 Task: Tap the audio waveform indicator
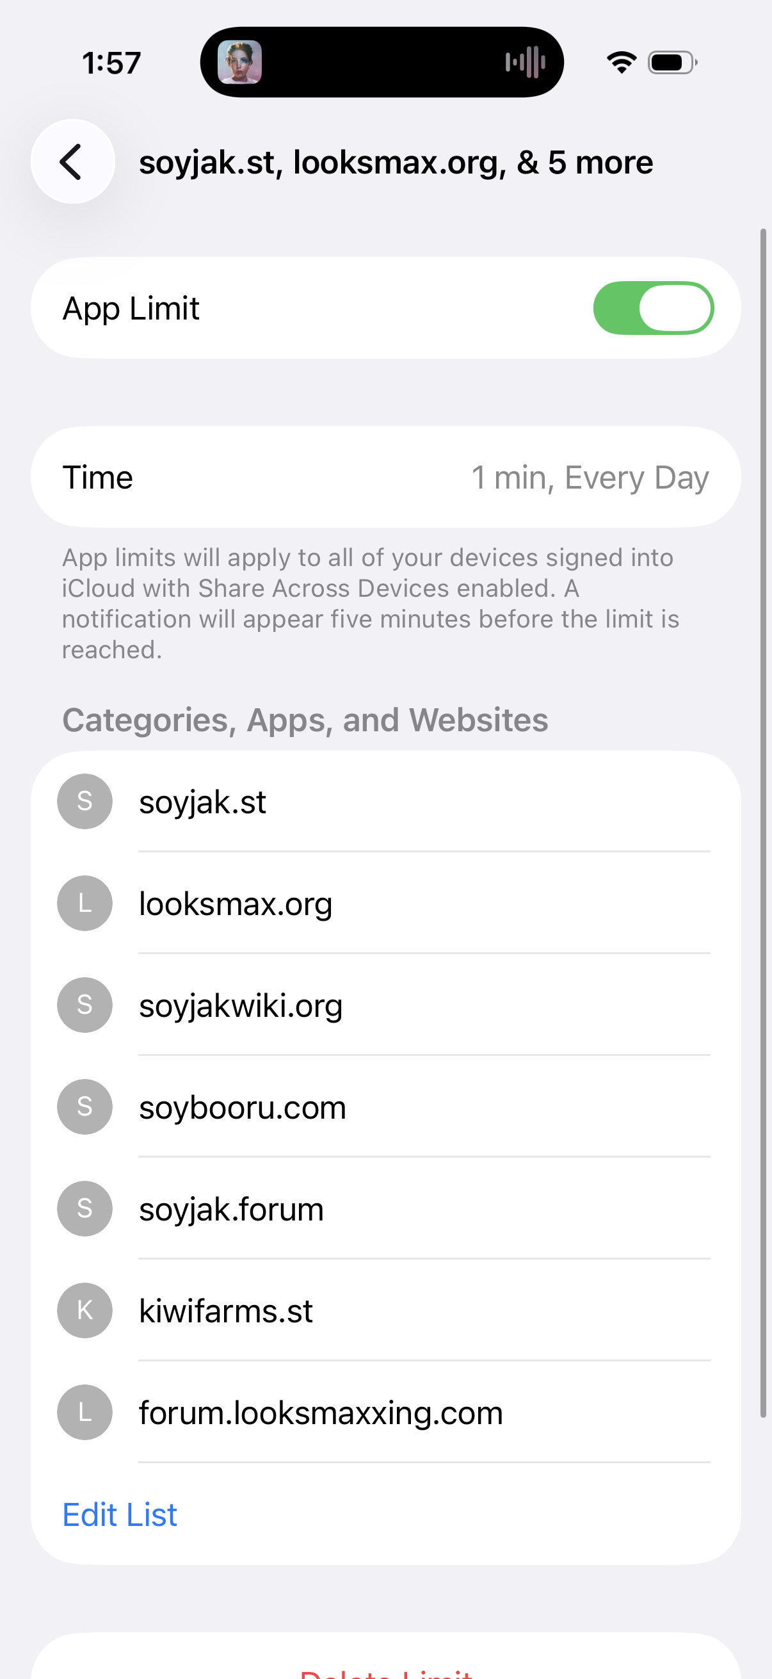(x=525, y=63)
